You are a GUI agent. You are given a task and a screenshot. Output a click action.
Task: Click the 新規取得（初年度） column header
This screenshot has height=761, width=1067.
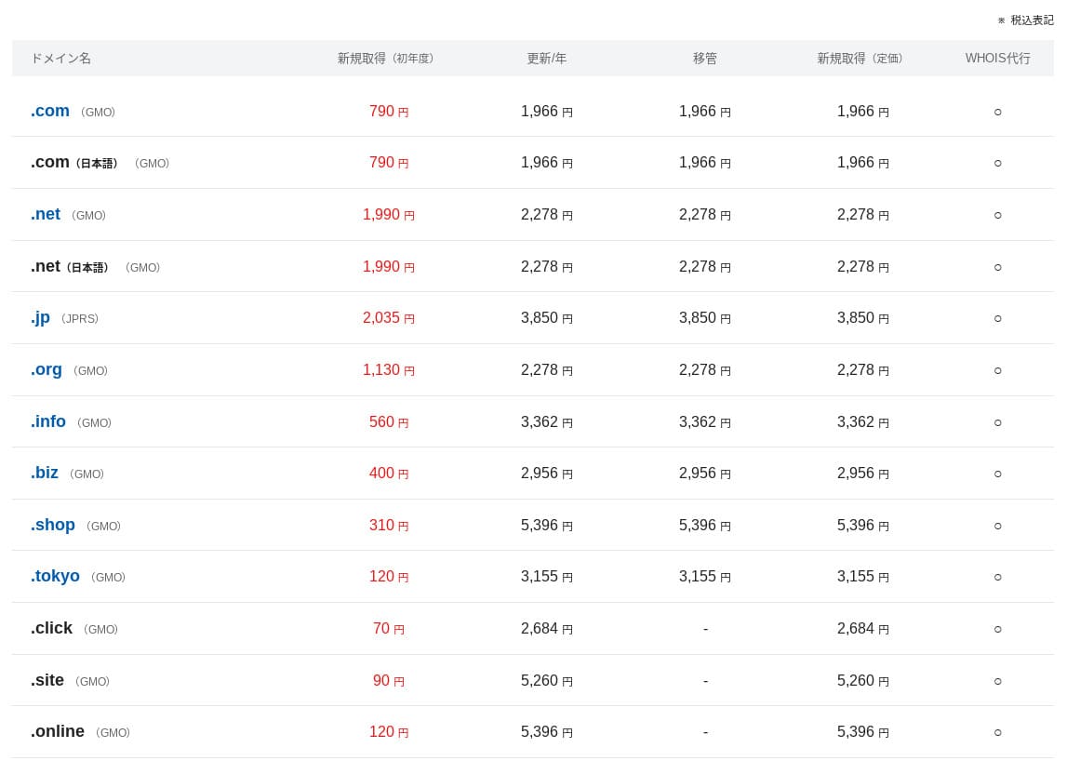[385, 59]
